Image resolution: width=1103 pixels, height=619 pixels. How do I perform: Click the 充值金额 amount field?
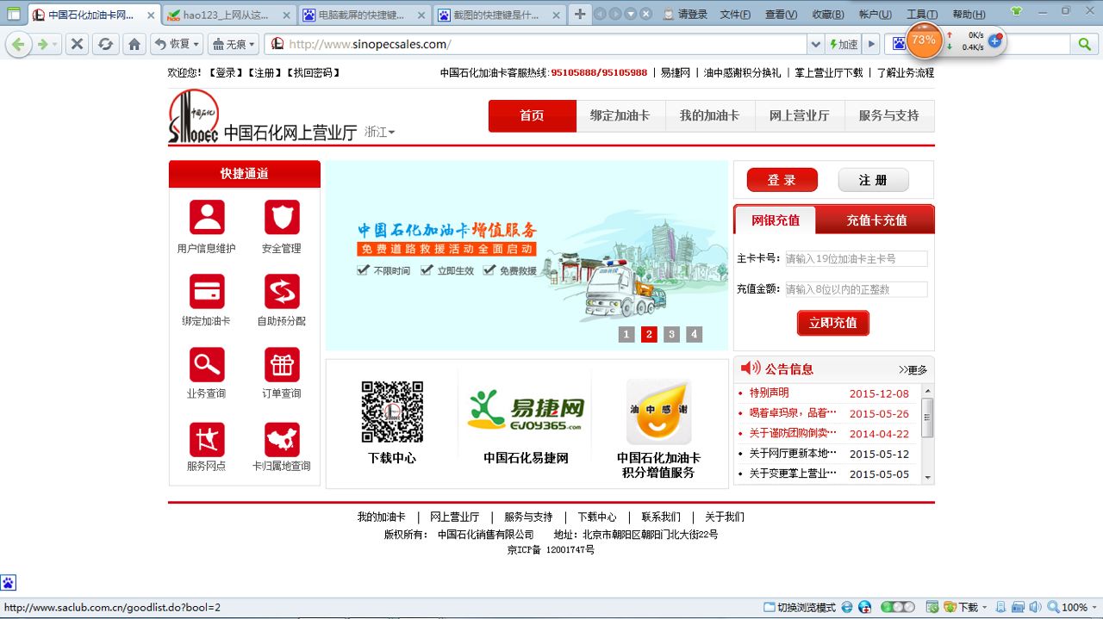856,289
